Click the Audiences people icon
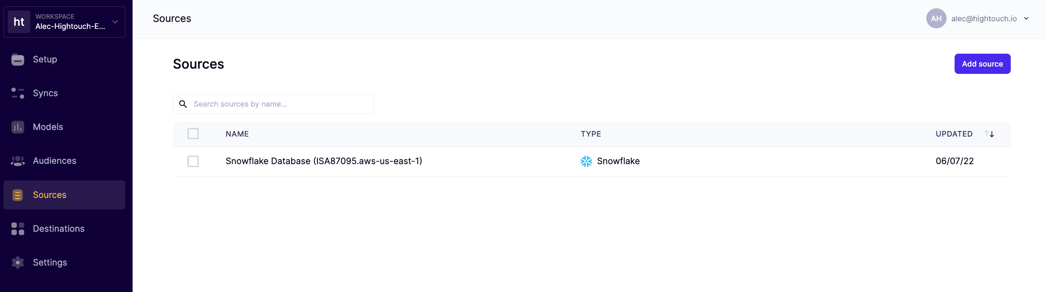 [x=17, y=161]
